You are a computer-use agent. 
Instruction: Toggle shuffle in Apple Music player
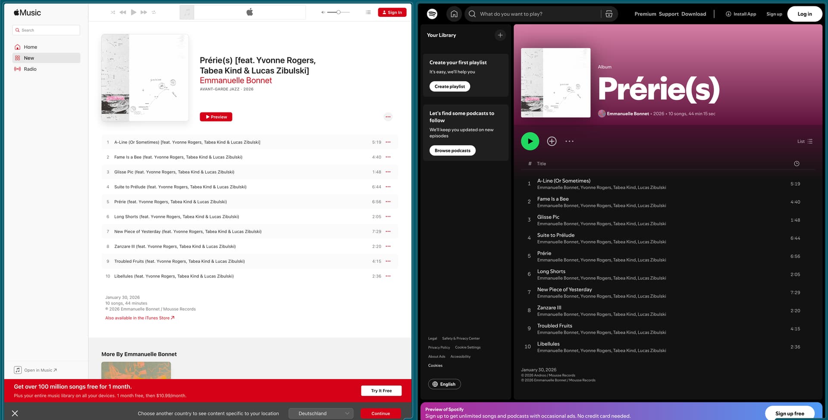(x=113, y=12)
